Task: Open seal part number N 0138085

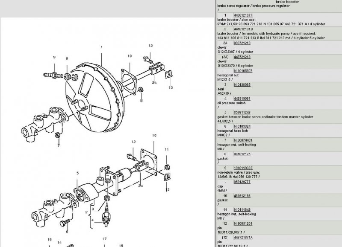Action: click(242, 84)
